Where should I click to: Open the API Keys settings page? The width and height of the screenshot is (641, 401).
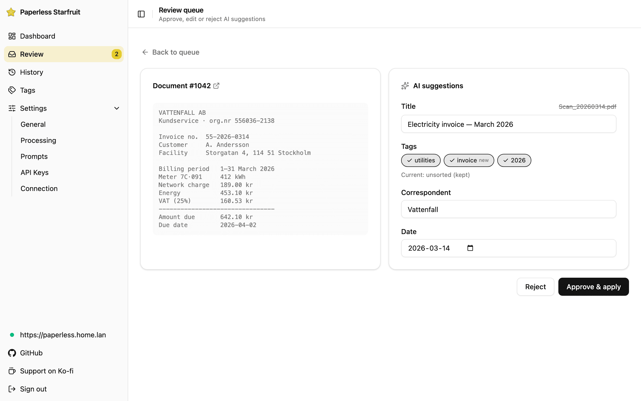click(35, 172)
